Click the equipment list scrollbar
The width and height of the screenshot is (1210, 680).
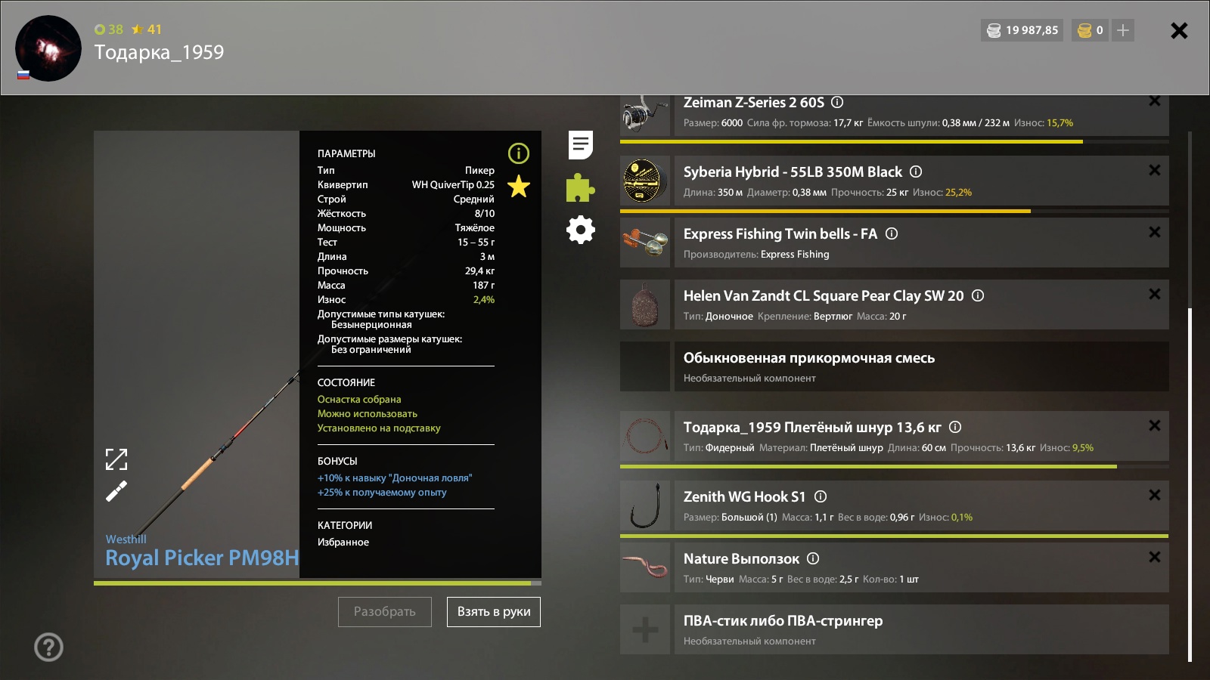coord(1190,484)
